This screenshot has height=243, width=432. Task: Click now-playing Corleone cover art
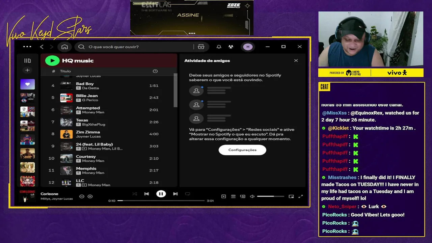click(27, 196)
